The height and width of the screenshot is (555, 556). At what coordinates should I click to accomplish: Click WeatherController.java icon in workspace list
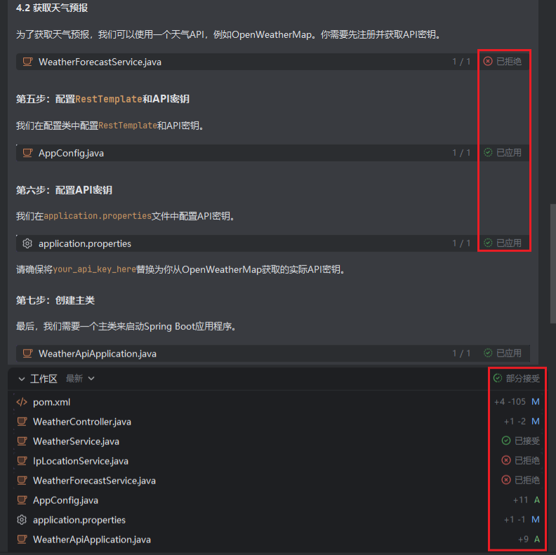pos(22,422)
